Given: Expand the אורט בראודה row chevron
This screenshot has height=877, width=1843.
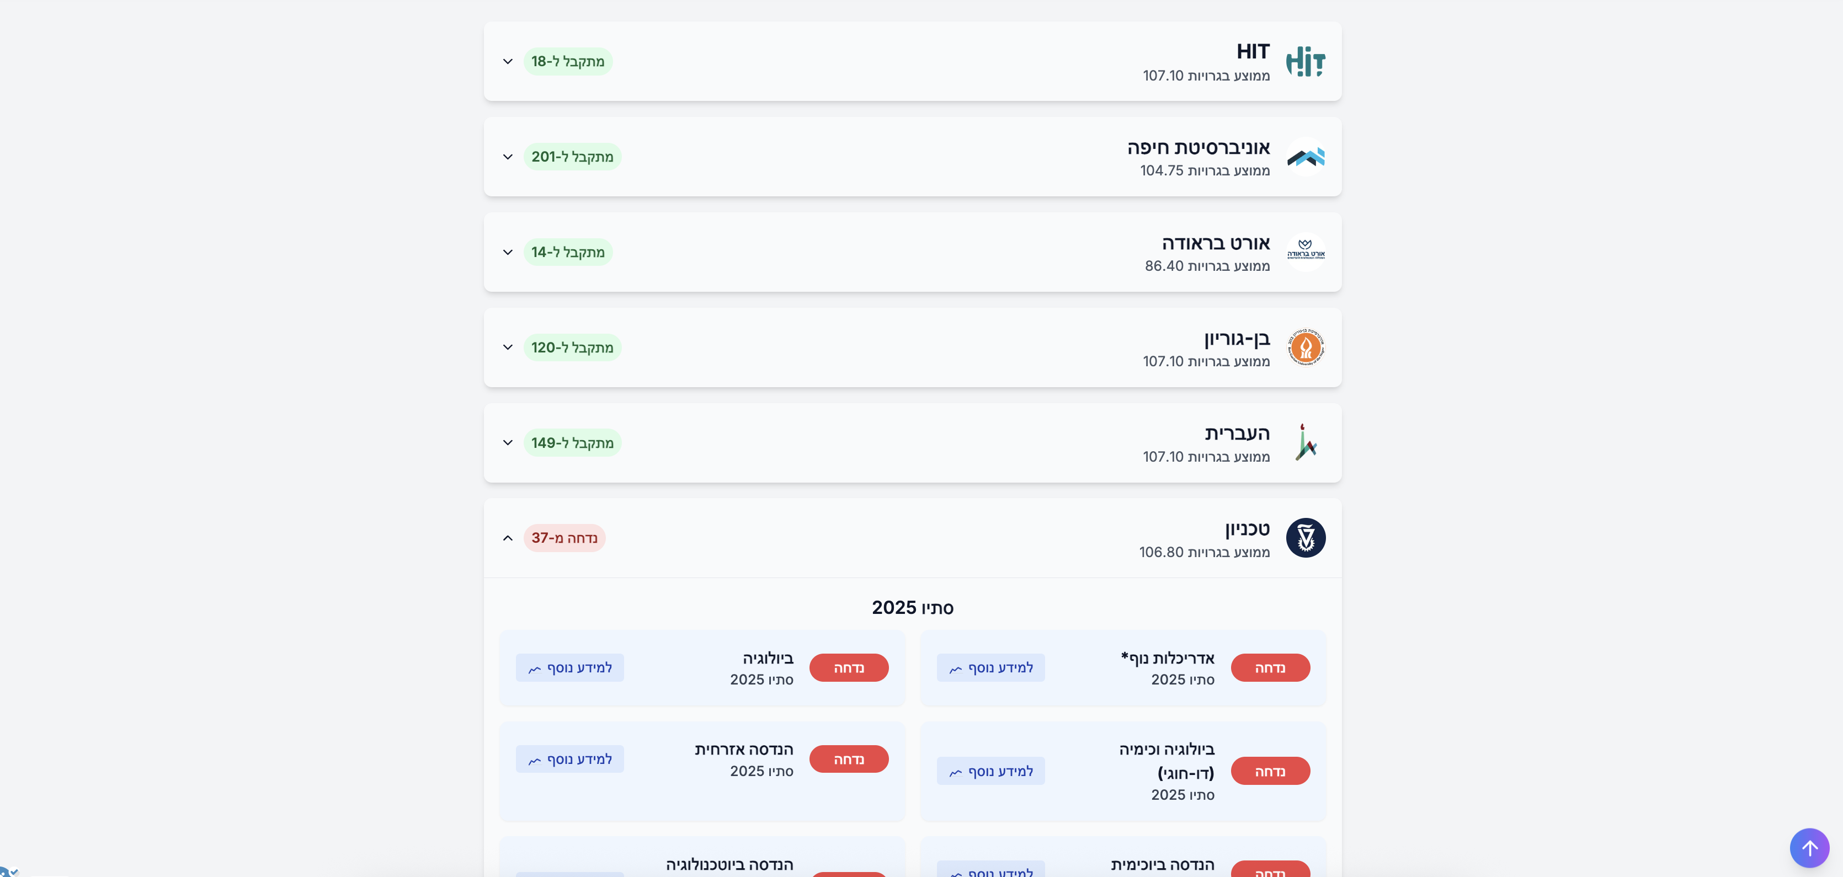Looking at the screenshot, I should tap(508, 252).
